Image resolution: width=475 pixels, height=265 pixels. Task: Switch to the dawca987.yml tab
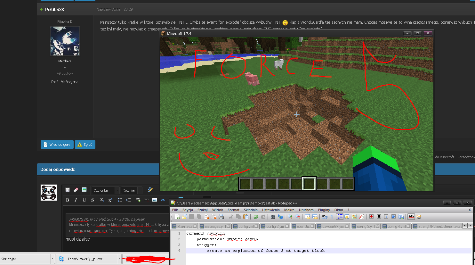333,226
